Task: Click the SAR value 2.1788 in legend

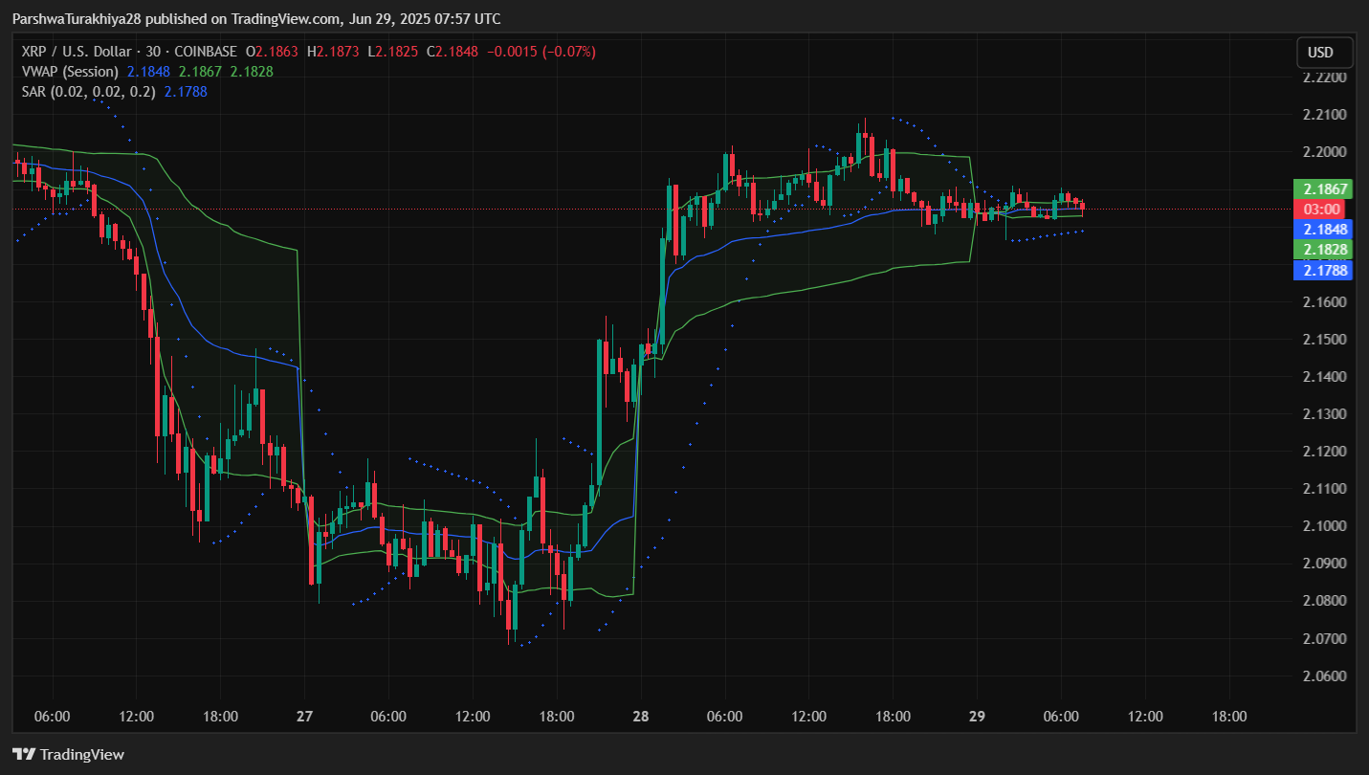Action: click(x=186, y=92)
